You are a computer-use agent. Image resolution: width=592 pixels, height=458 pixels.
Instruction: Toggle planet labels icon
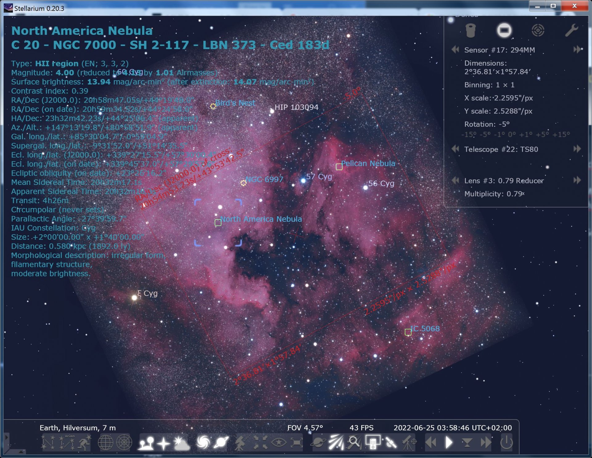[221, 443]
